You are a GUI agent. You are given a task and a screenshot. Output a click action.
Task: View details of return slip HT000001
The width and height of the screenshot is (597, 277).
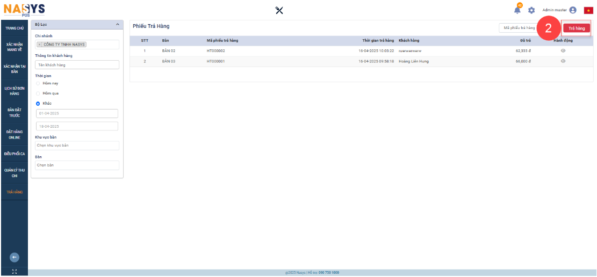coord(563,61)
